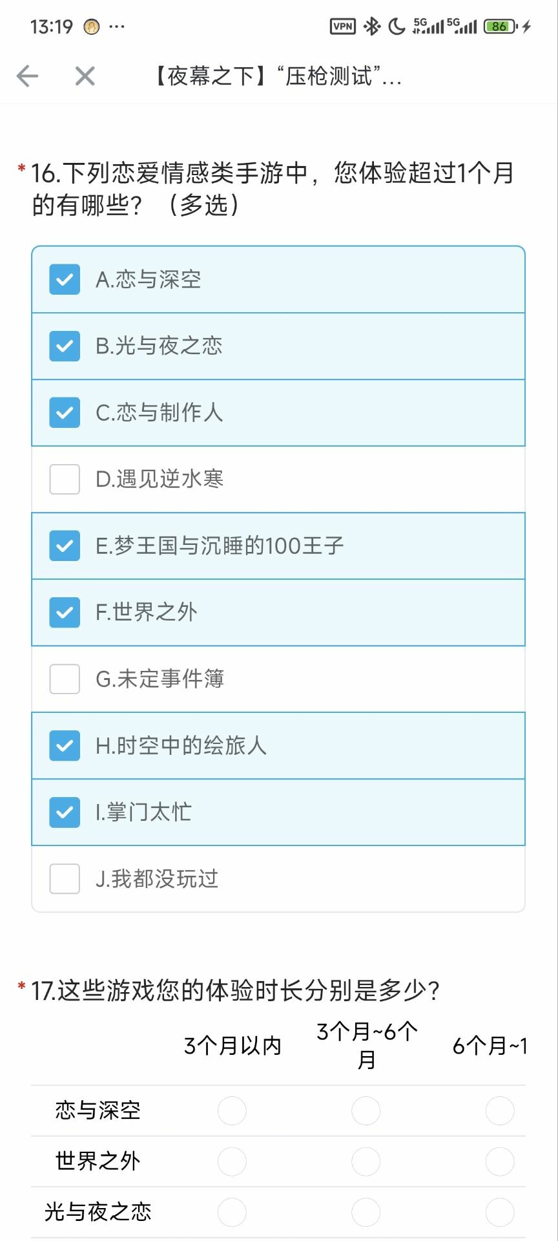Tap the round avatar notification icon
The height and width of the screenshot is (1241, 558).
tap(92, 27)
